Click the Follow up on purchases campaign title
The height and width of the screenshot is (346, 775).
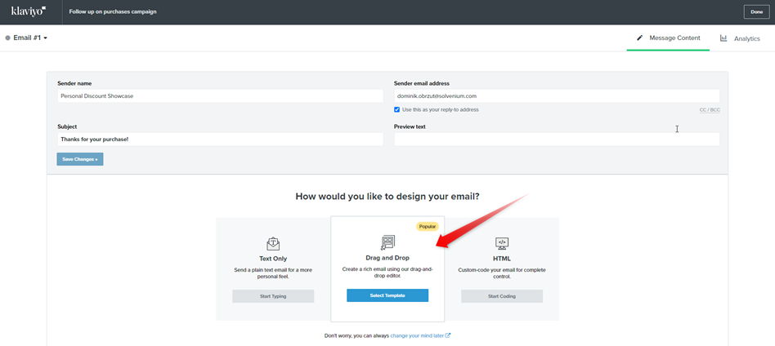point(113,11)
